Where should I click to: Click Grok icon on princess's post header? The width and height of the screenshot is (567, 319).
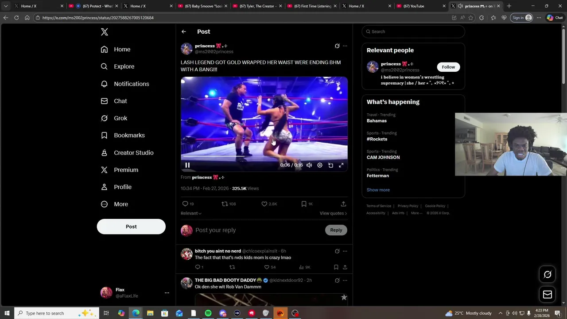(337, 46)
